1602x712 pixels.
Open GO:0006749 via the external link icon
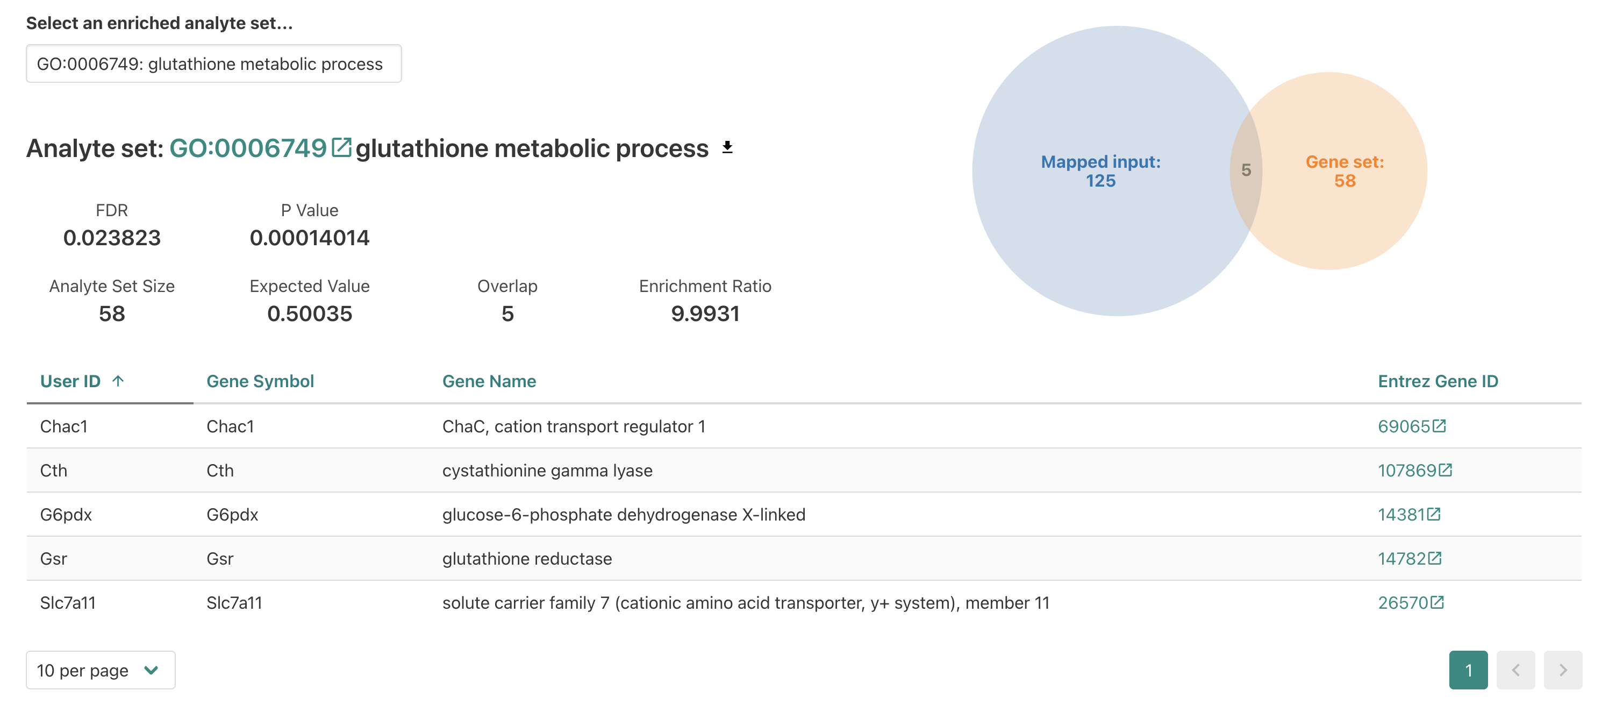pos(341,148)
